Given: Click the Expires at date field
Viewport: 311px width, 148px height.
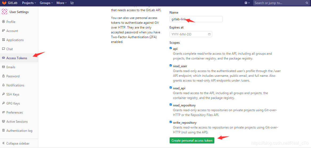Looking at the screenshot, I should (191, 34).
